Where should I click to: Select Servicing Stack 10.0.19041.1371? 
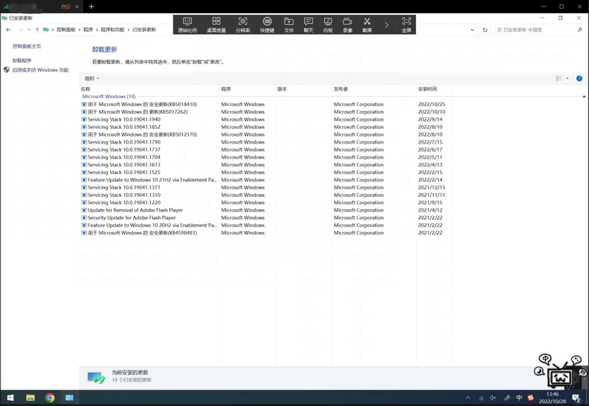tap(266, 187)
